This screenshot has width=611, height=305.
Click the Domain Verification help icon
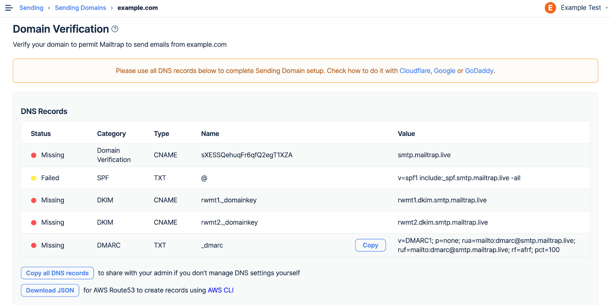click(115, 29)
